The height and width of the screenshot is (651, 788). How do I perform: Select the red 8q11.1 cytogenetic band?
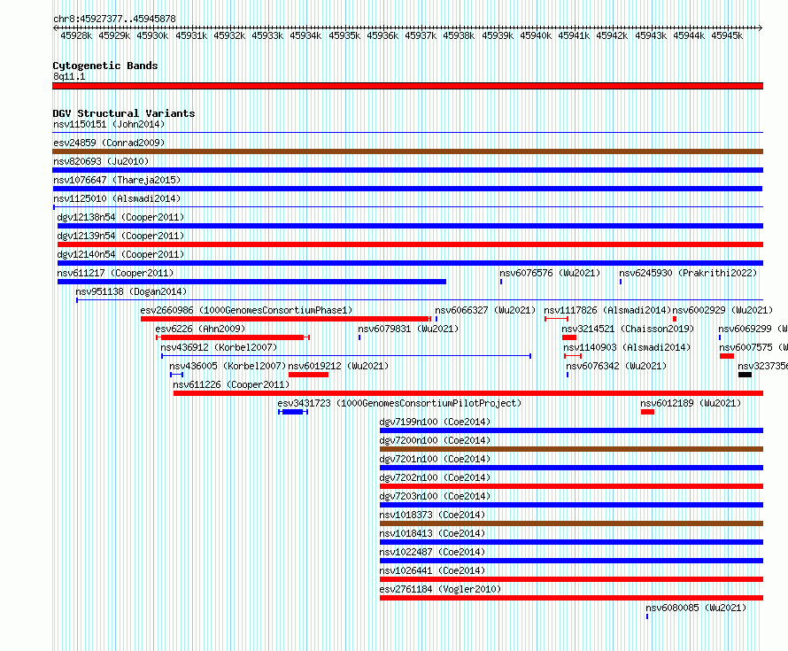pos(407,86)
